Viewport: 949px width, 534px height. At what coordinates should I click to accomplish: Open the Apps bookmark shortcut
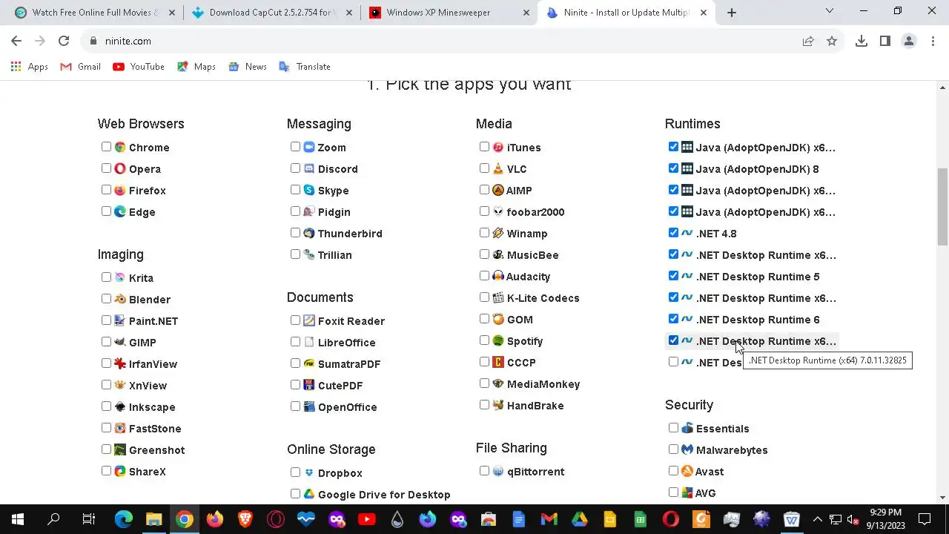[30, 67]
